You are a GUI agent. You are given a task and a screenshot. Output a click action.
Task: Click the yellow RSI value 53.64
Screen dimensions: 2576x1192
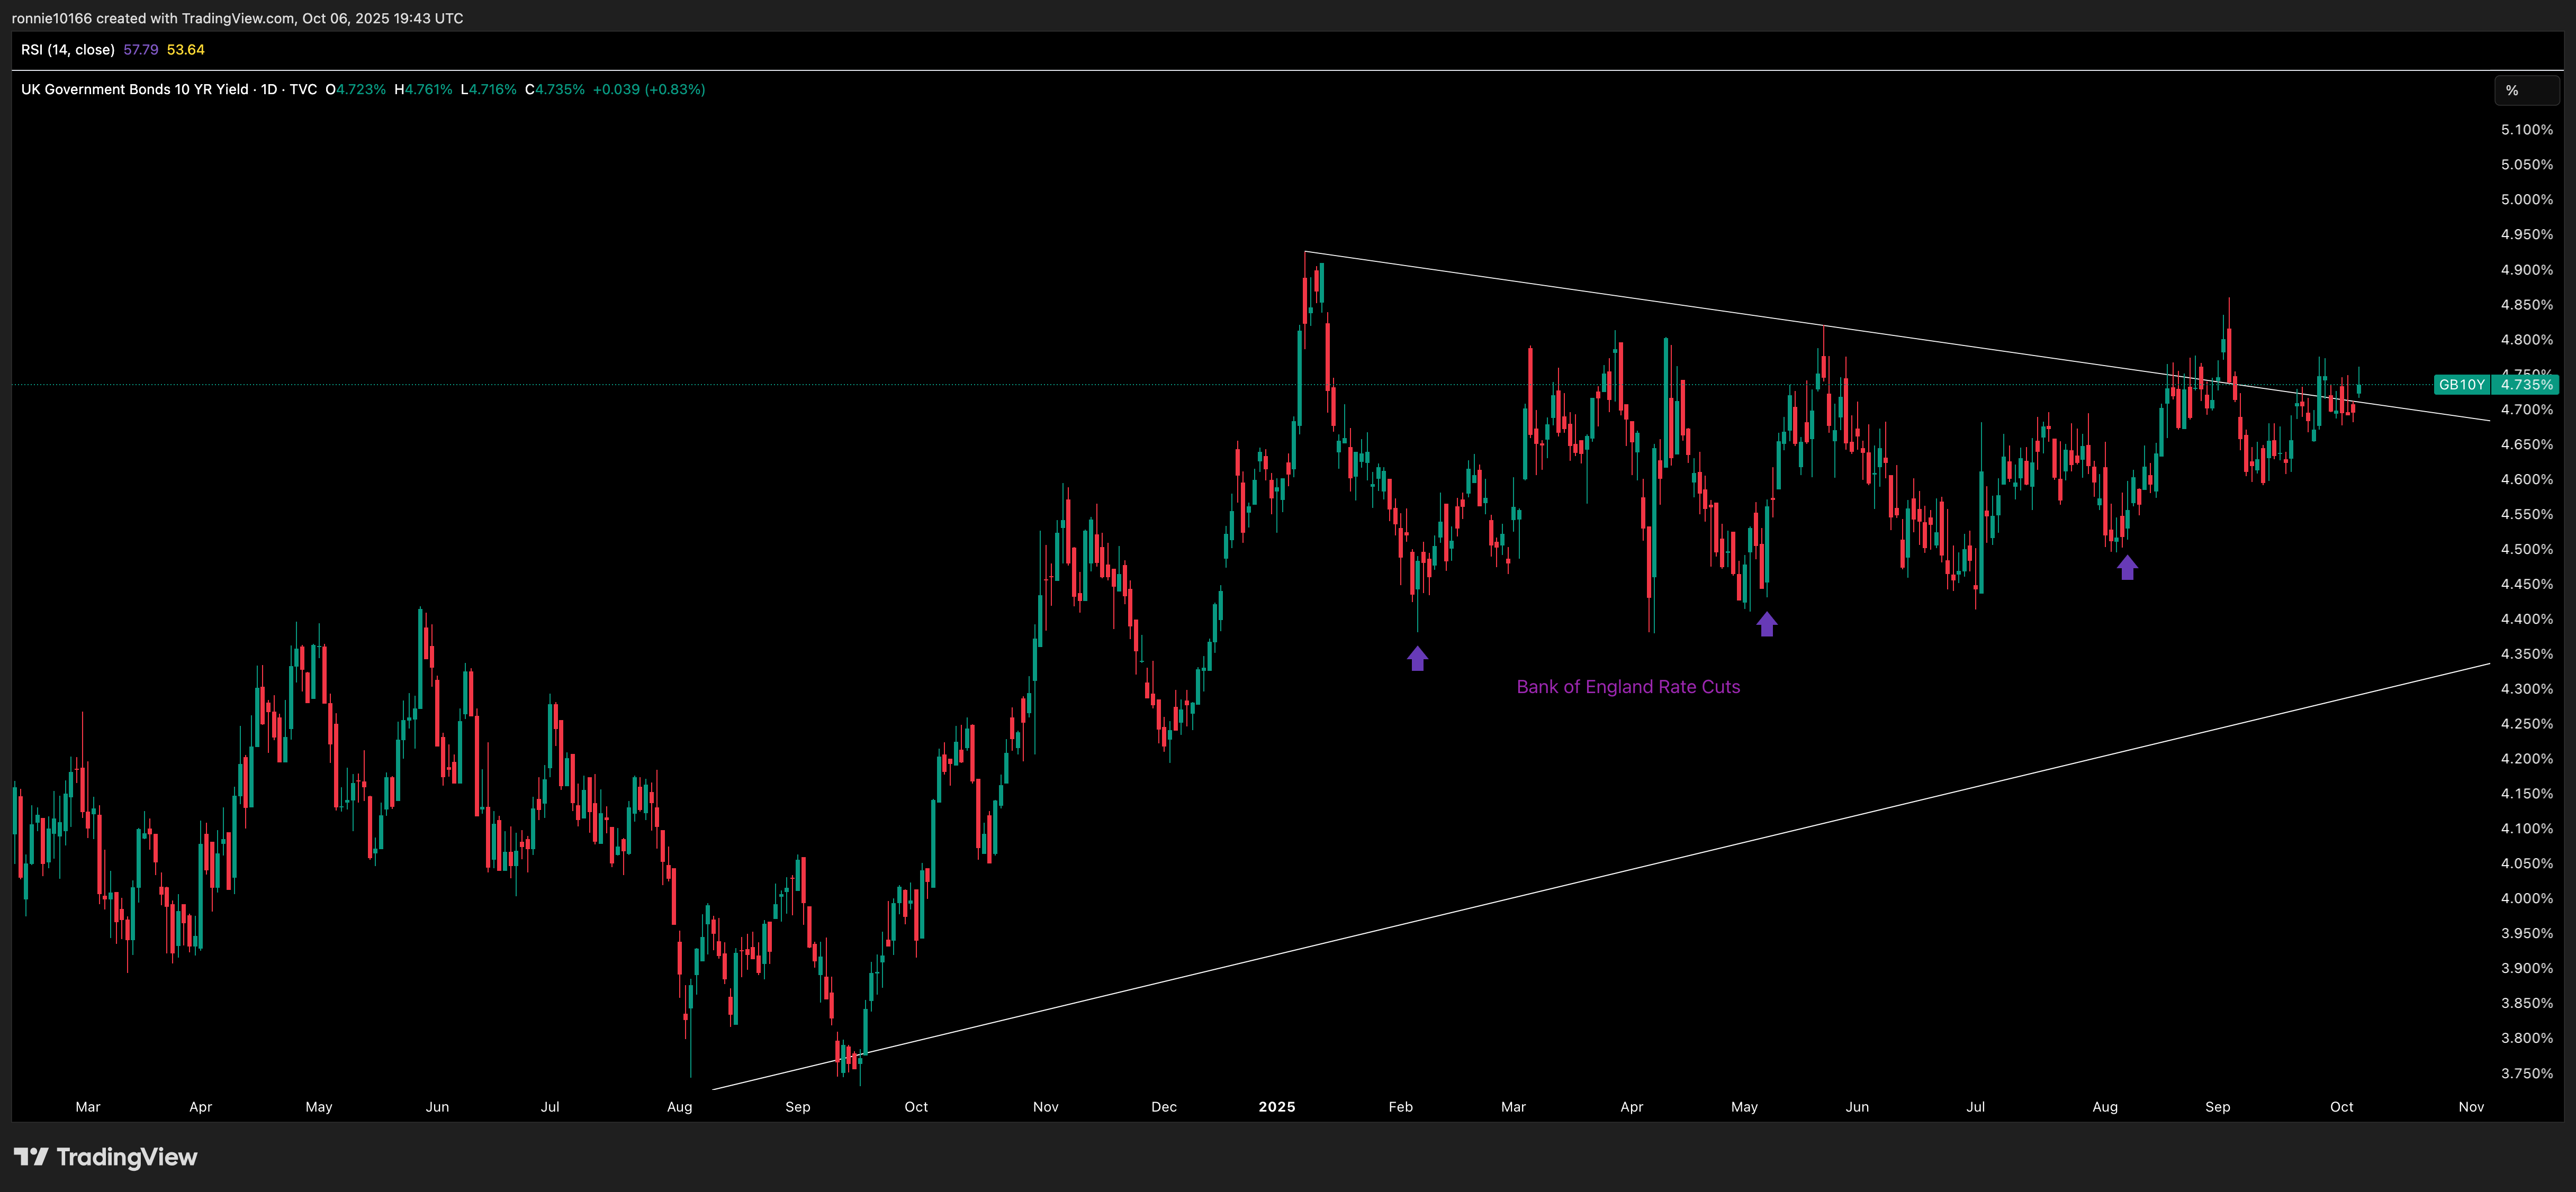tap(185, 50)
